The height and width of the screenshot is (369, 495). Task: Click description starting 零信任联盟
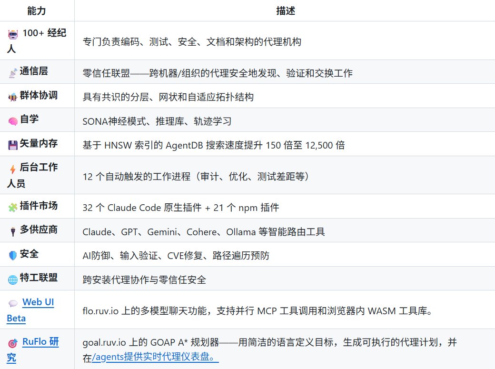click(218, 73)
